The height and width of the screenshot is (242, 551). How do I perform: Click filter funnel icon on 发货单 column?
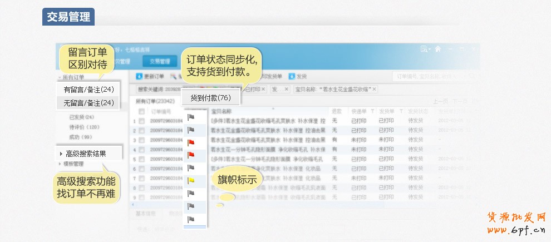pyautogui.click(x=401, y=111)
